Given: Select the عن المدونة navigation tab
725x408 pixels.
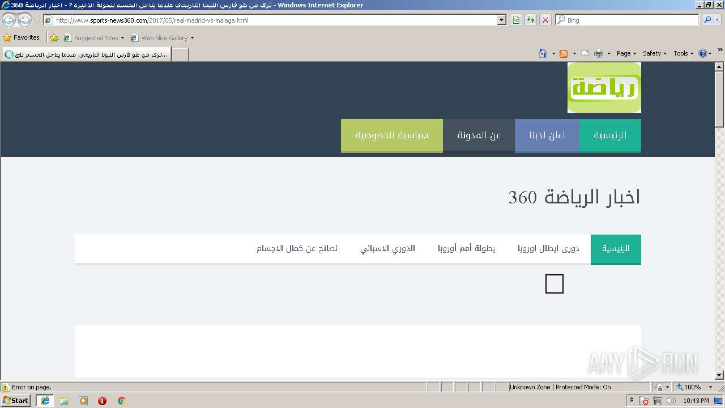Looking at the screenshot, I should [x=479, y=135].
